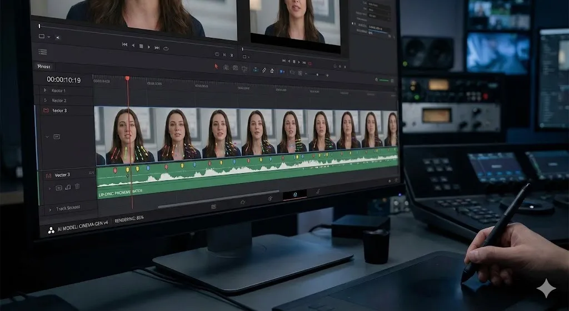Select the Rector 1 track label
This screenshot has width=569, height=311.
point(58,91)
